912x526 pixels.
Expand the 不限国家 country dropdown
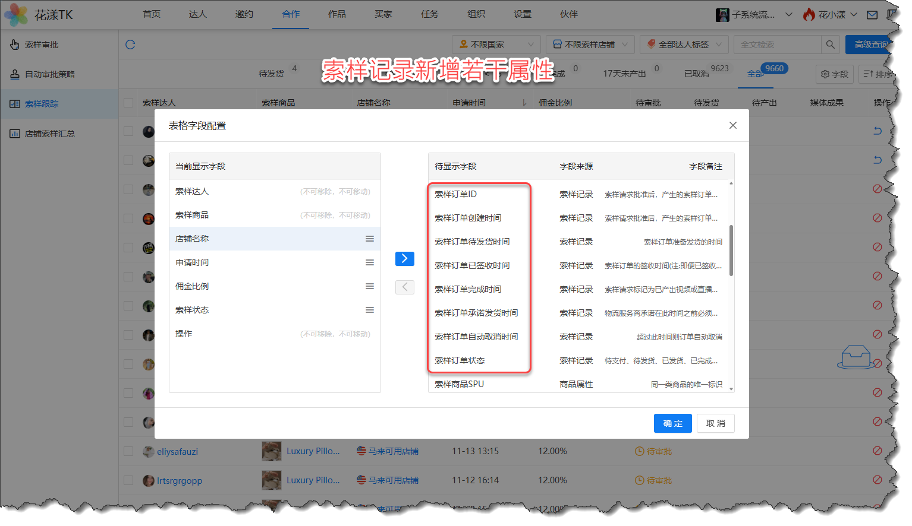point(496,45)
